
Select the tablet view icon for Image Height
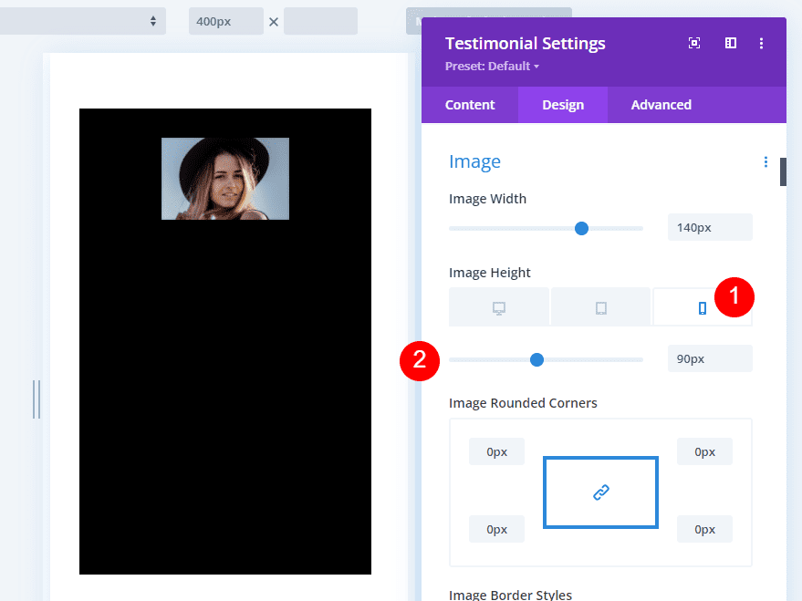[600, 307]
